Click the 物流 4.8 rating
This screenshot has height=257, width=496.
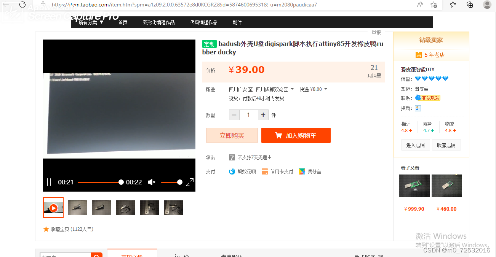point(450,127)
